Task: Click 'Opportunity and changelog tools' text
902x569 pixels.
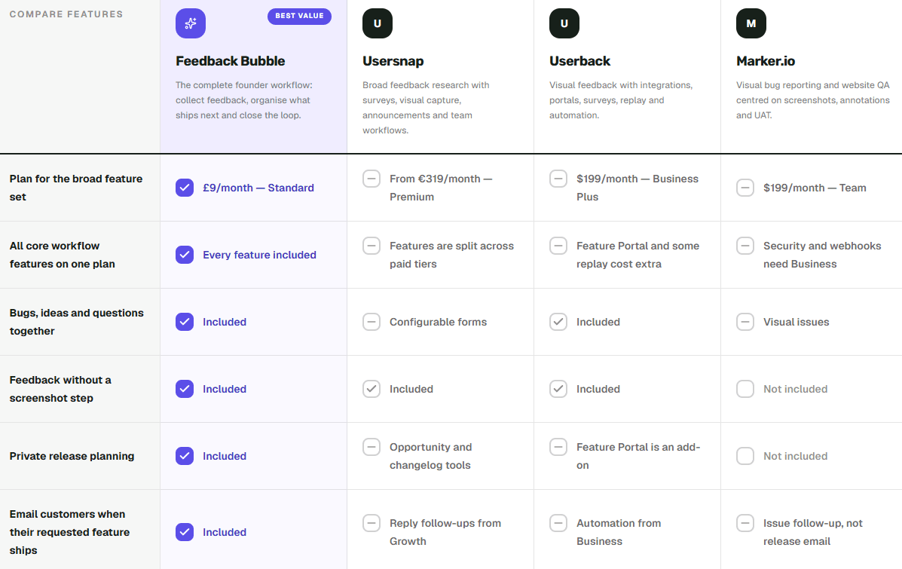Action: pos(431,456)
